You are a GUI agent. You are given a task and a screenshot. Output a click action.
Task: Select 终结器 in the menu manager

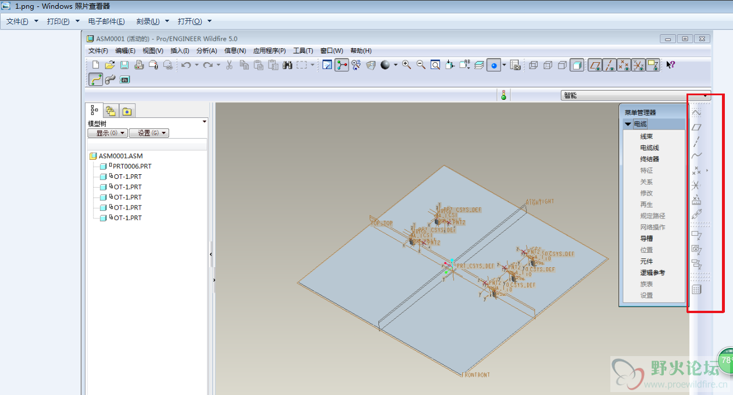pyautogui.click(x=650, y=159)
